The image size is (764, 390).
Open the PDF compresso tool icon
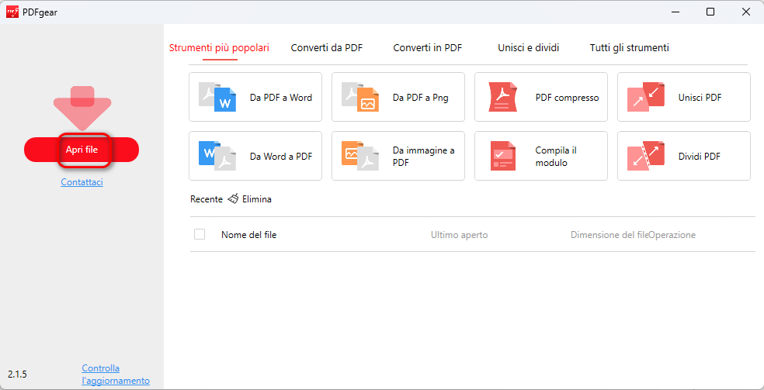point(503,98)
